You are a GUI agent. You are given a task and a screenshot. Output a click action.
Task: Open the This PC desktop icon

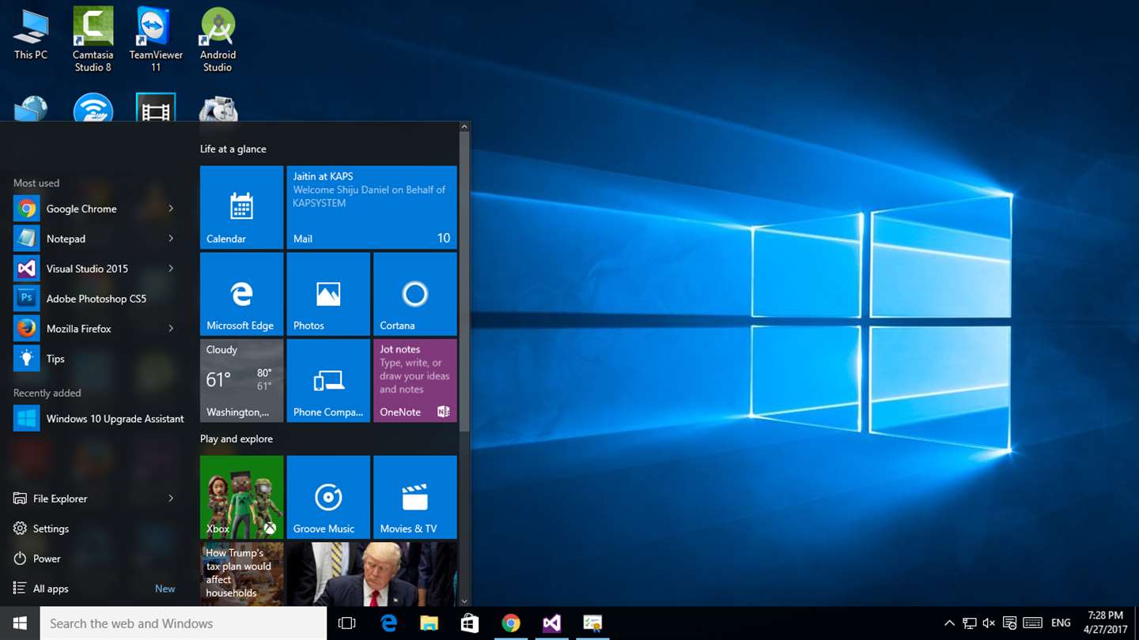click(x=31, y=34)
